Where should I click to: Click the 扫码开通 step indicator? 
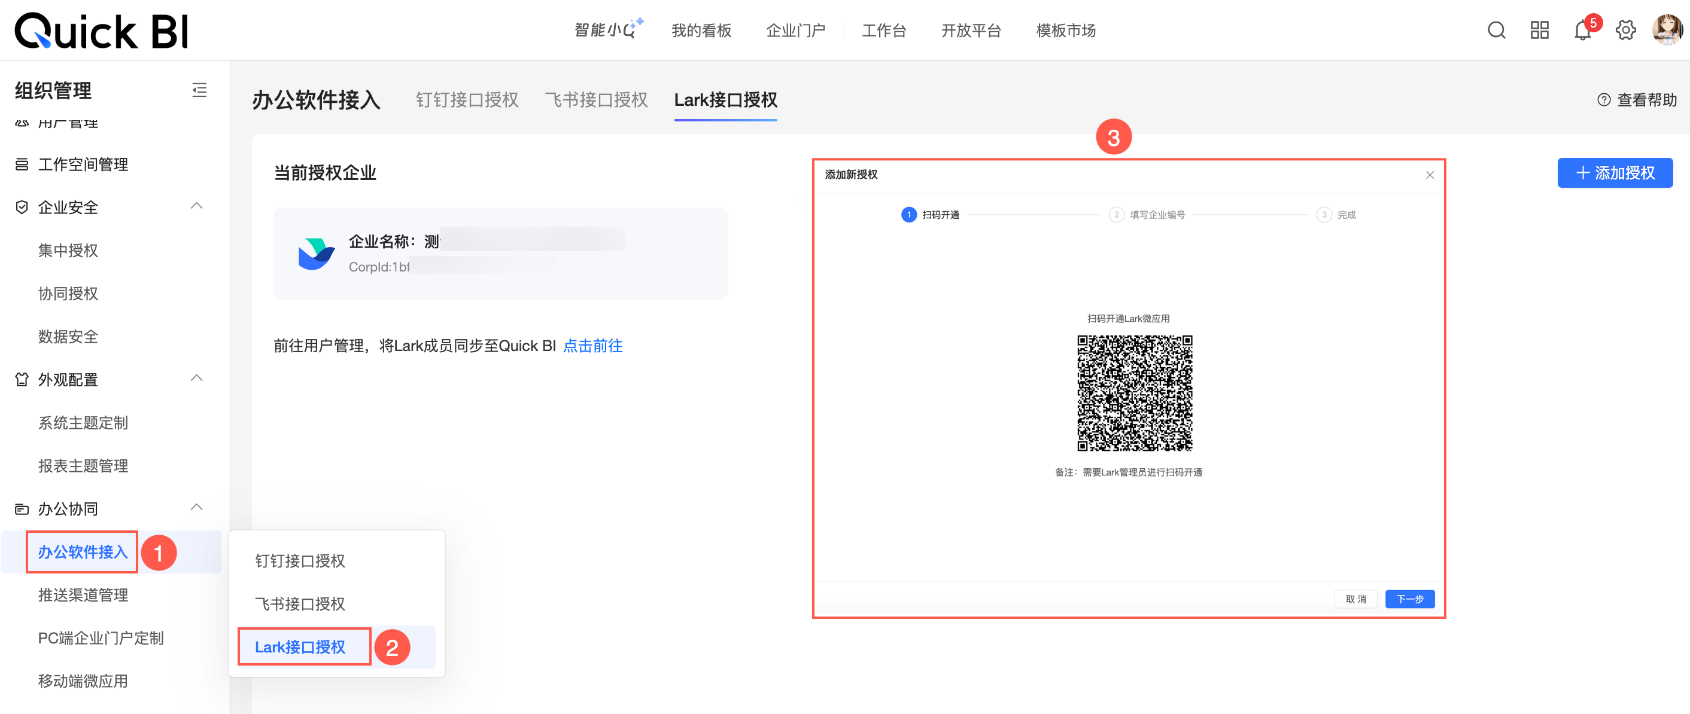[x=931, y=215]
